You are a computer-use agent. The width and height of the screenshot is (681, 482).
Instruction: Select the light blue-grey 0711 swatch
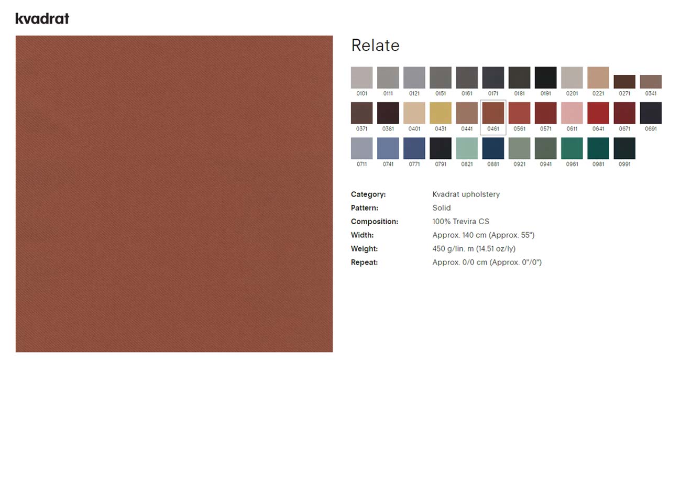tap(362, 148)
